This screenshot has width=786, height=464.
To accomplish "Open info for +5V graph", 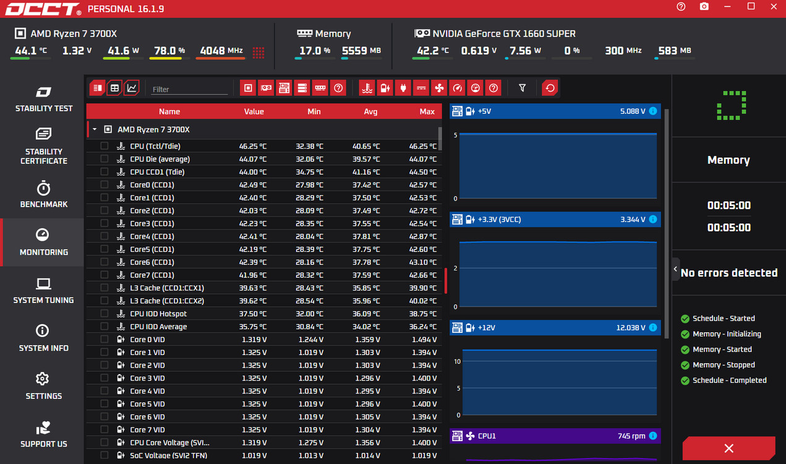I will (x=652, y=111).
